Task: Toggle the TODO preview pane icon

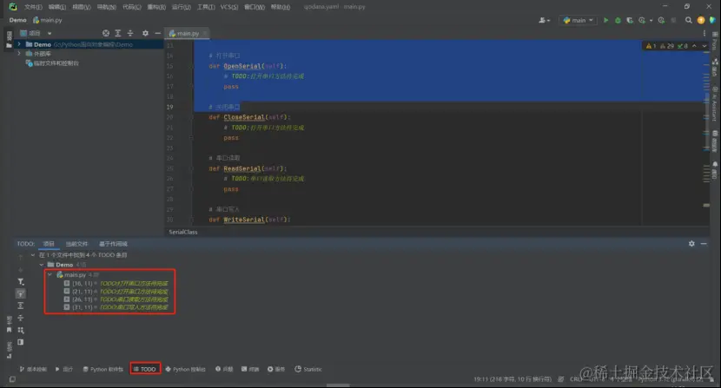Action: click(x=21, y=342)
